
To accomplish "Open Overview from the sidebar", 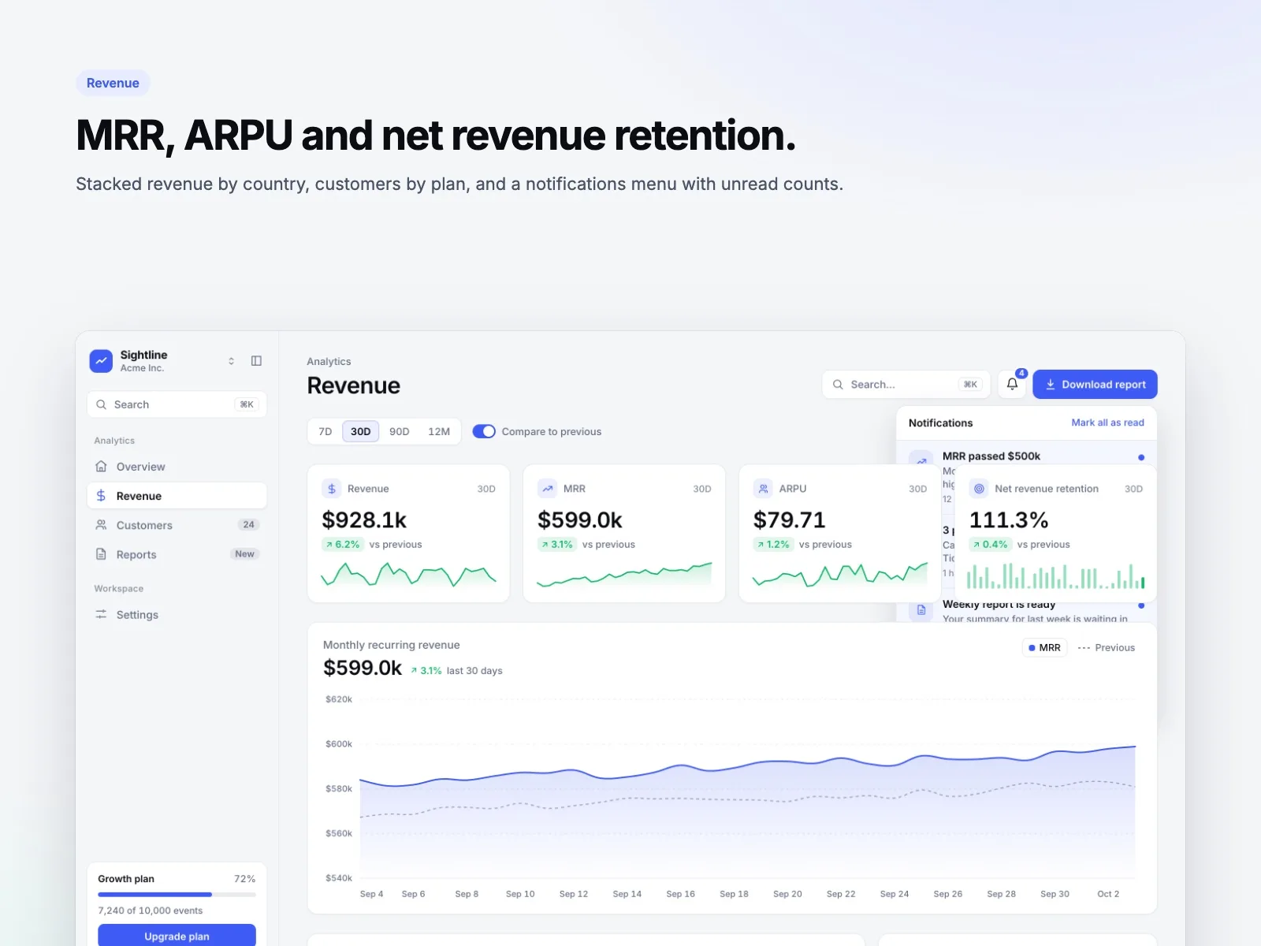I will tap(177, 467).
